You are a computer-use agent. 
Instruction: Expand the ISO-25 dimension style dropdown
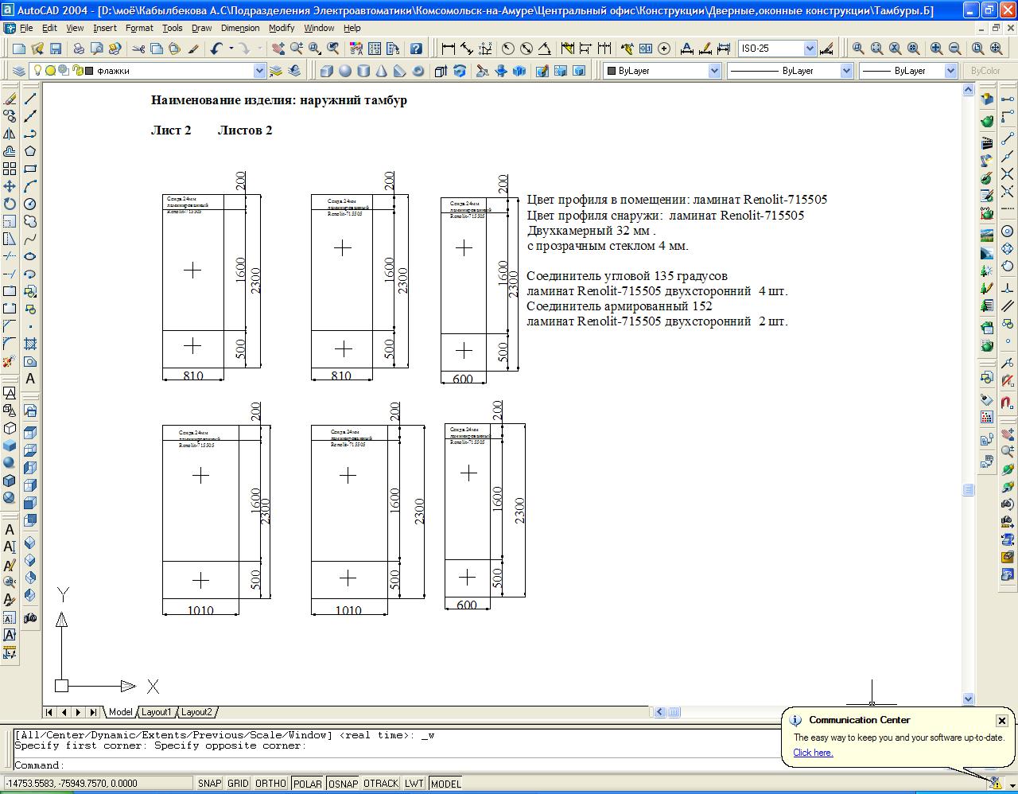click(x=810, y=49)
